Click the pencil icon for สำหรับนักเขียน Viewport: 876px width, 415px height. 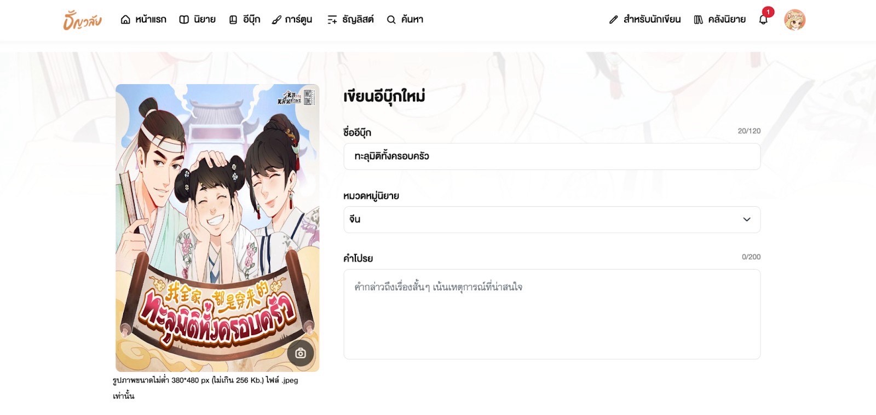pyautogui.click(x=613, y=20)
